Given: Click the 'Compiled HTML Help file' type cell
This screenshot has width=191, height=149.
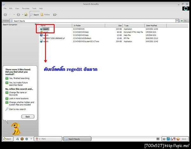Looking at the screenshot, I should [133, 32].
